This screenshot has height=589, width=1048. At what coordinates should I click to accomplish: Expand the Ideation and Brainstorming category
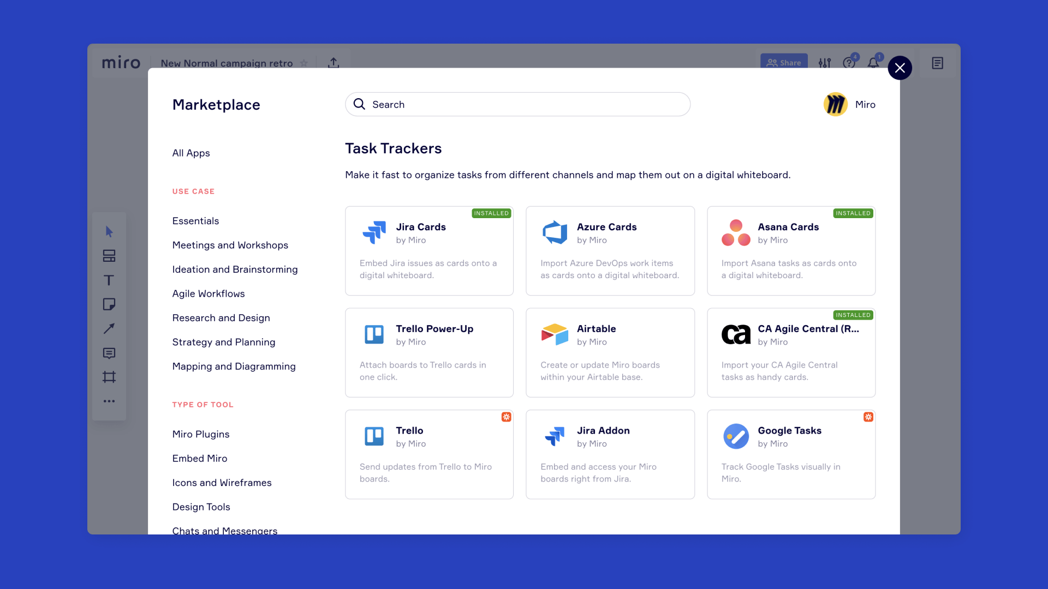click(x=235, y=269)
